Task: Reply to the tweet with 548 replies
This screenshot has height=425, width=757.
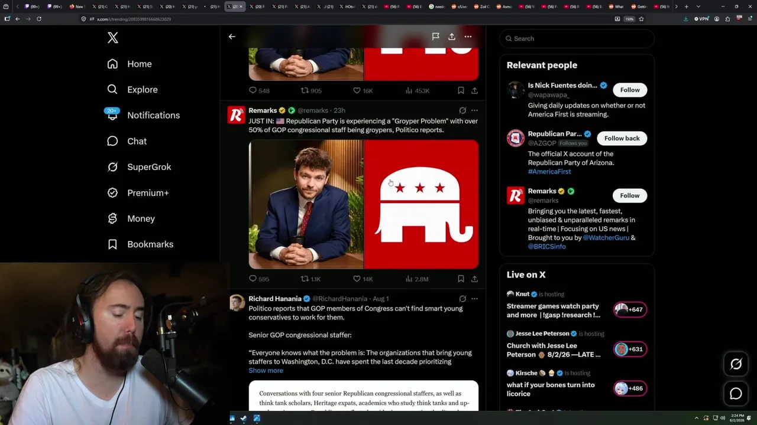Action: (259, 90)
